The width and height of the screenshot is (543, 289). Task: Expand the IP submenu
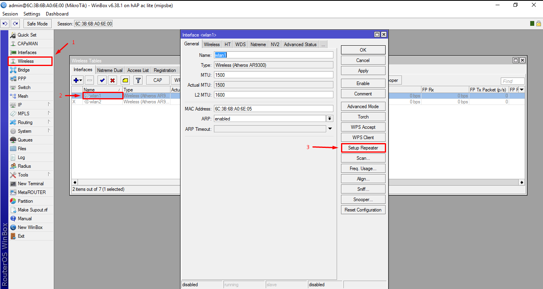point(49,105)
